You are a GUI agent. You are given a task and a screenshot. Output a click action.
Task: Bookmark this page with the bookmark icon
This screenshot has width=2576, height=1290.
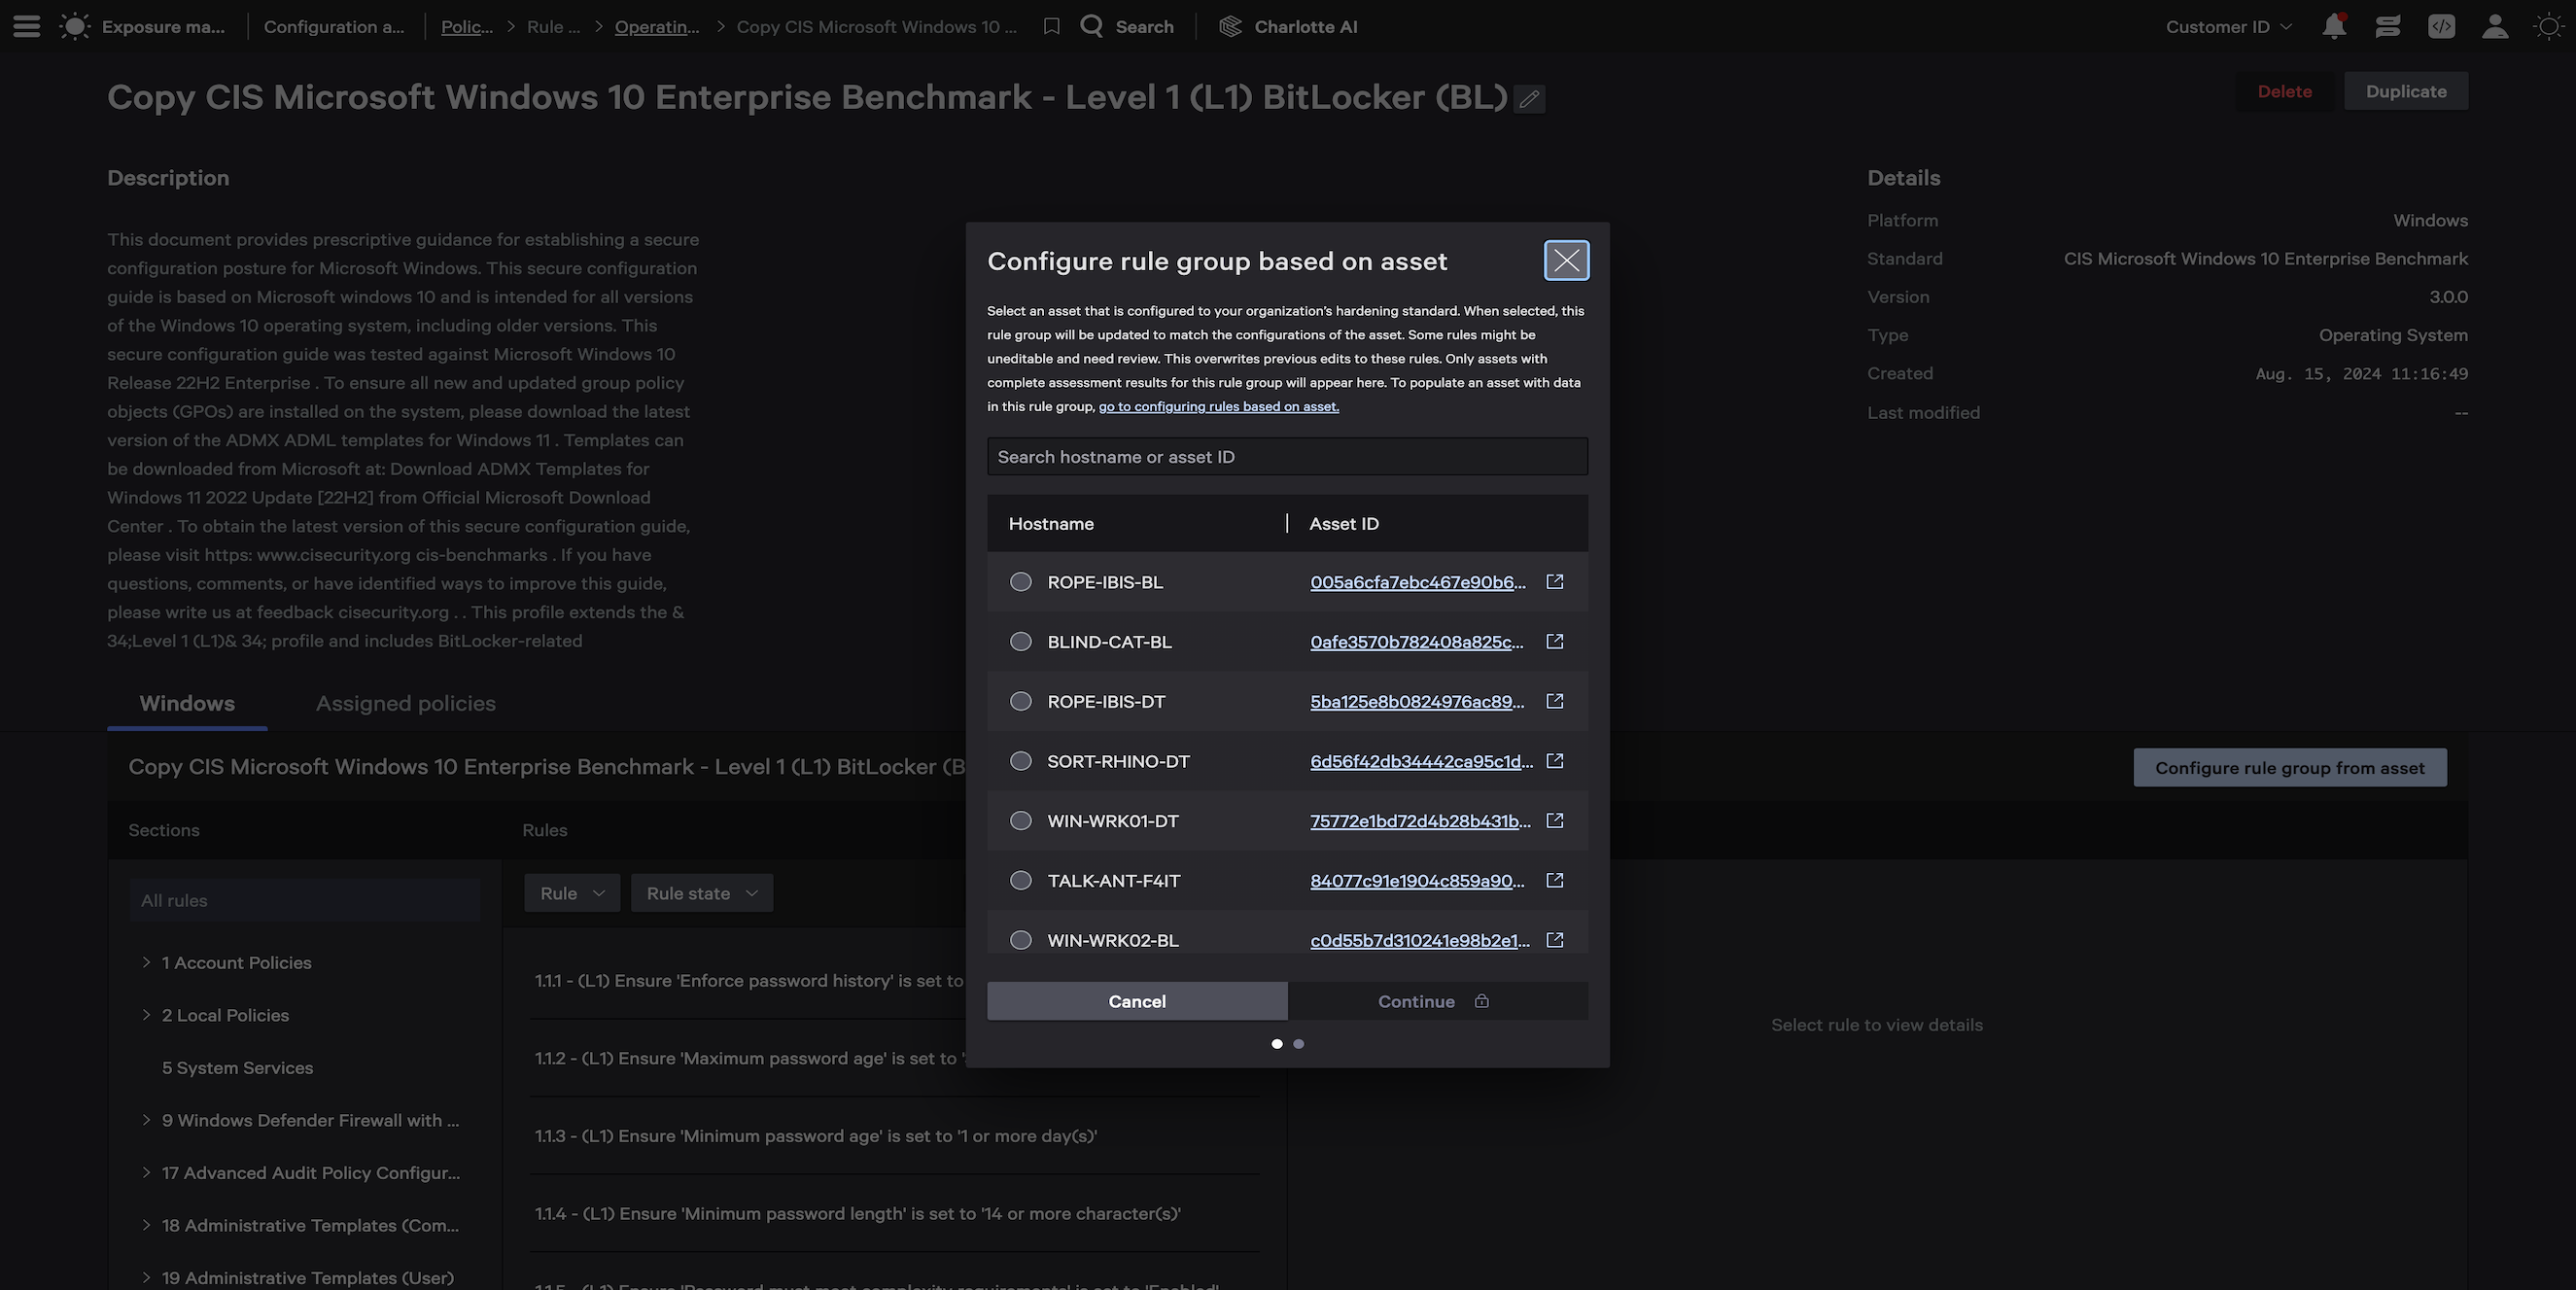tap(1051, 27)
